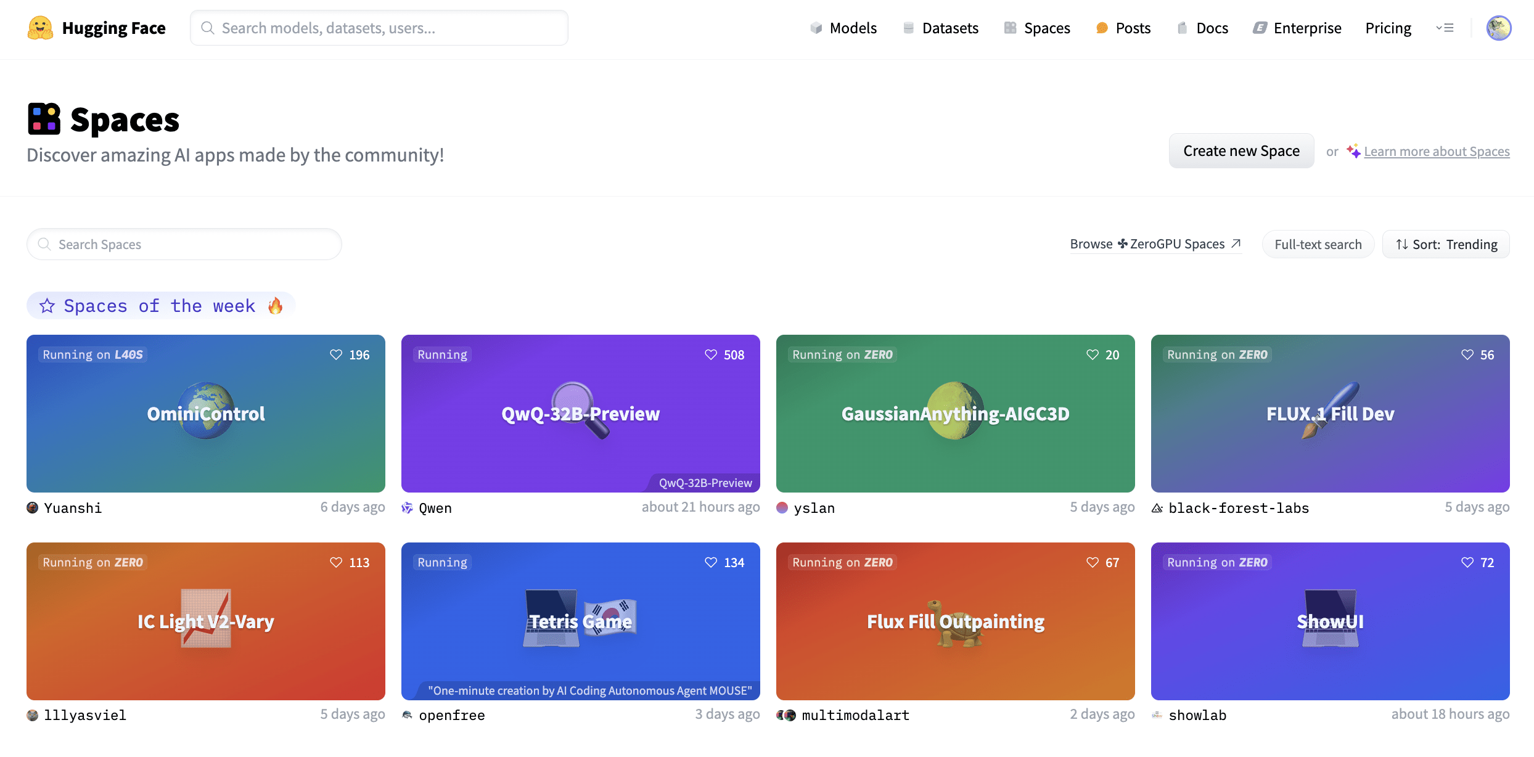
Task: Open the GaussianAnything-AIGC3D space card
Action: click(x=955, y=413)
